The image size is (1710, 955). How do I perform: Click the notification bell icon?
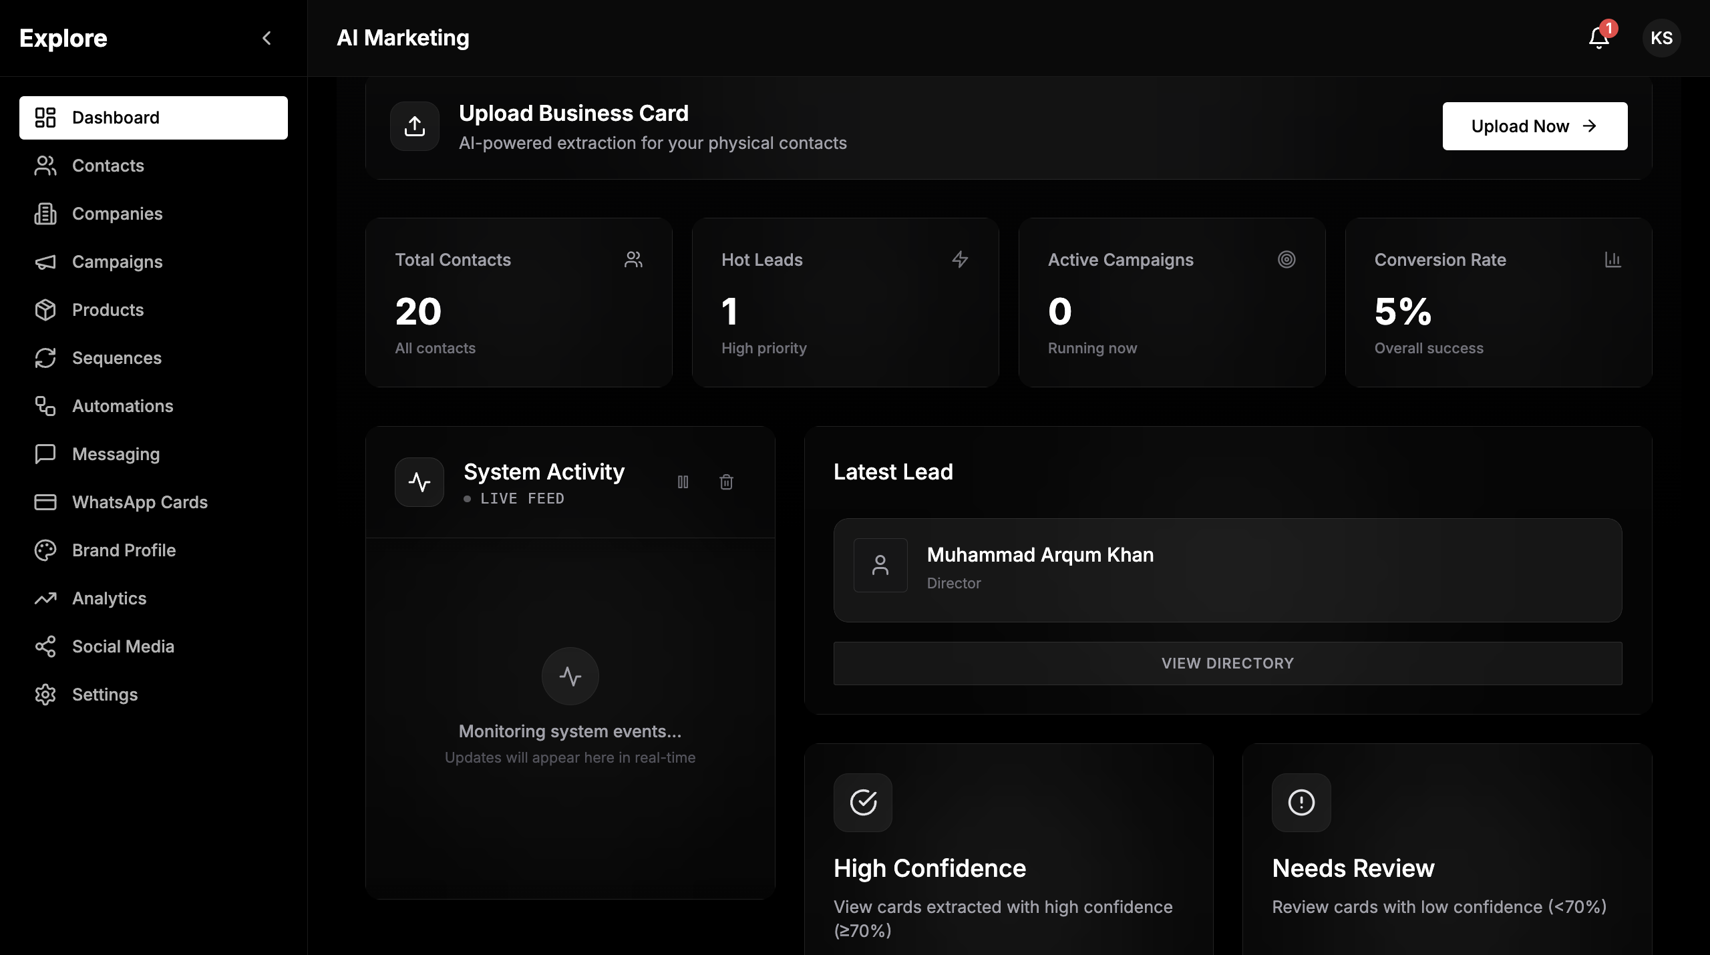coord(1598,38)
